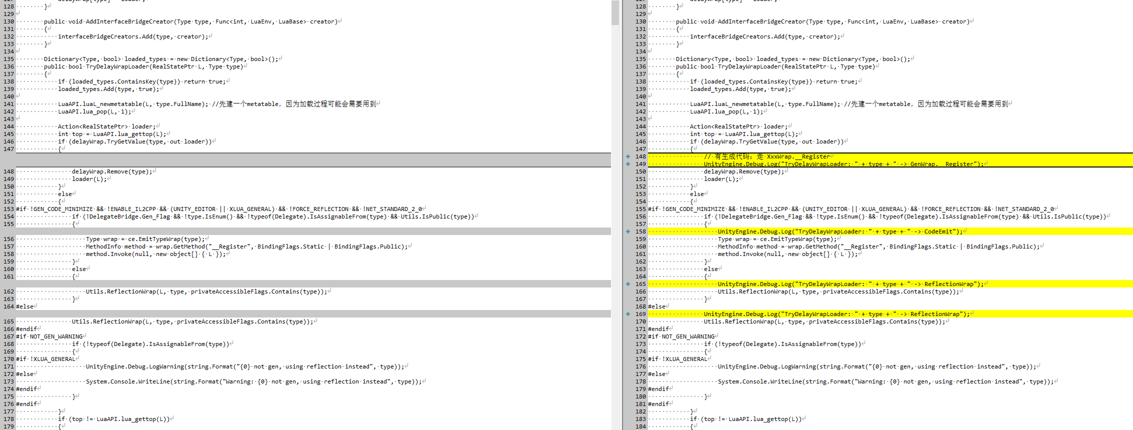Click 'interfaceBridgeCreators.Add(type, creator);' in left pane
Screen dimensions: 1133x430
pos(132,36)
